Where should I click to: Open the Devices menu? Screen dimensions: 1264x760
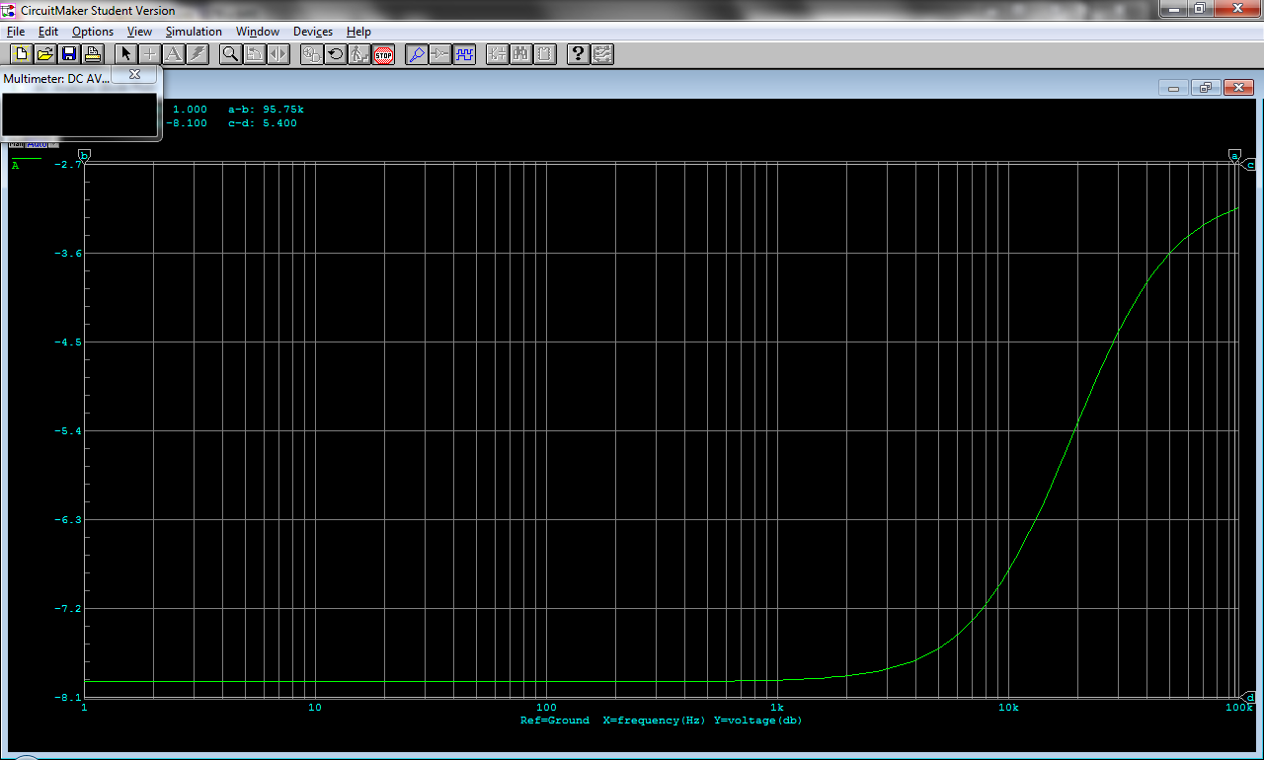coord(313,32)
